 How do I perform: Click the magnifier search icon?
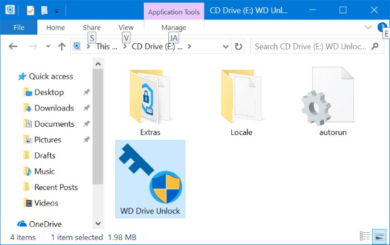click(374, 46)
